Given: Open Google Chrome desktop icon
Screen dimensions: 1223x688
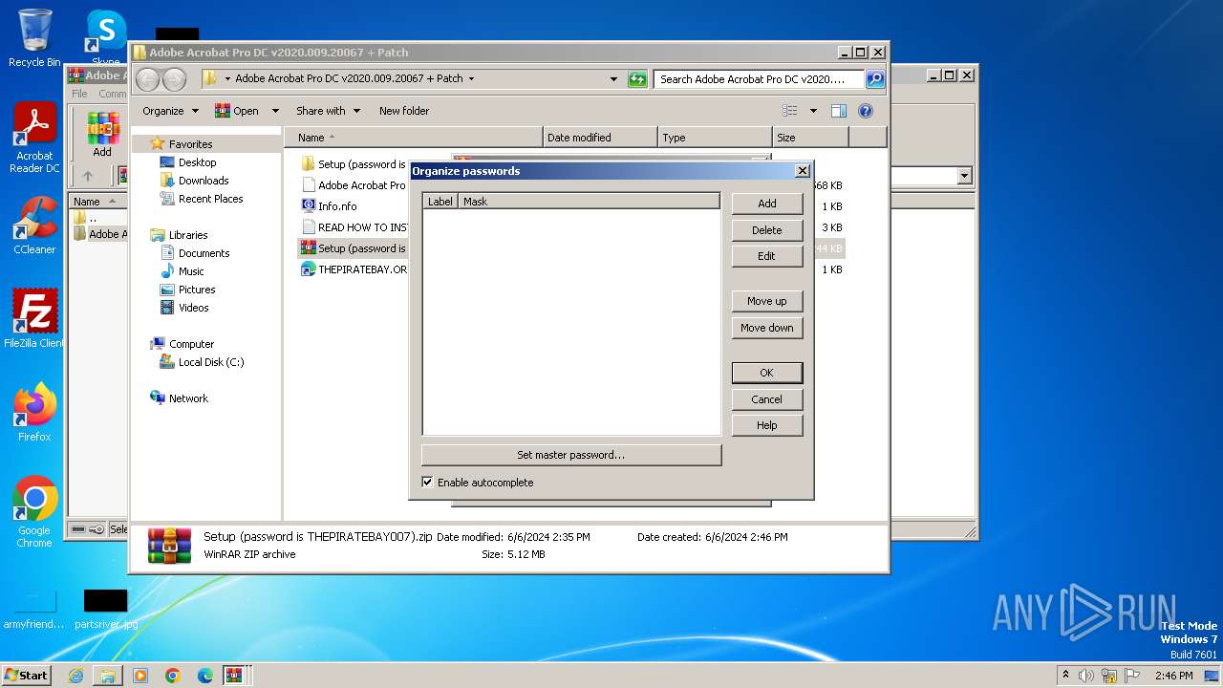Looking at the screenshot, I should tap(34, 512).
